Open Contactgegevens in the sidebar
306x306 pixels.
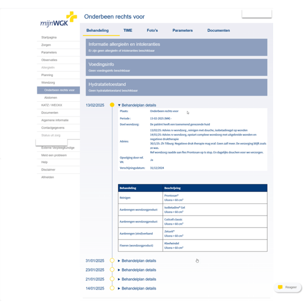(59, 128)
